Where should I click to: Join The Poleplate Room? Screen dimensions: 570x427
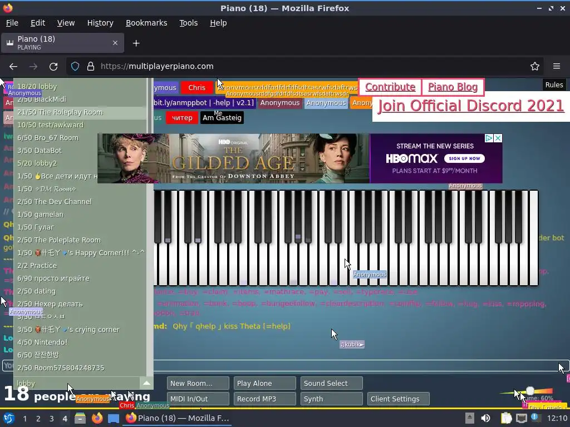pos(80,240)
